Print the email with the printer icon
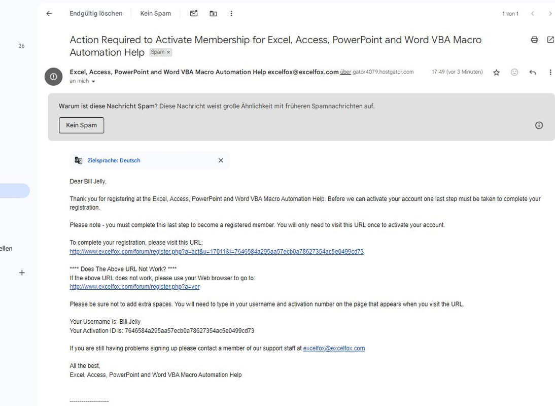Viewport: 555px width, 406px height. point(535,40)
